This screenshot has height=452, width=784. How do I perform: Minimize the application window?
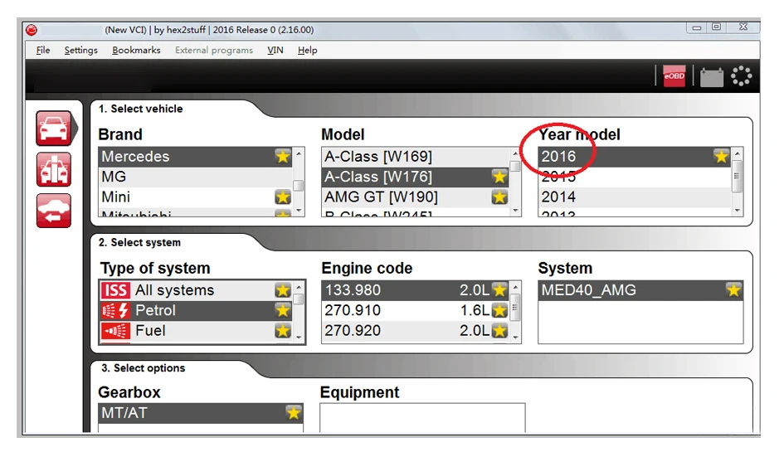tap(696, 28)
